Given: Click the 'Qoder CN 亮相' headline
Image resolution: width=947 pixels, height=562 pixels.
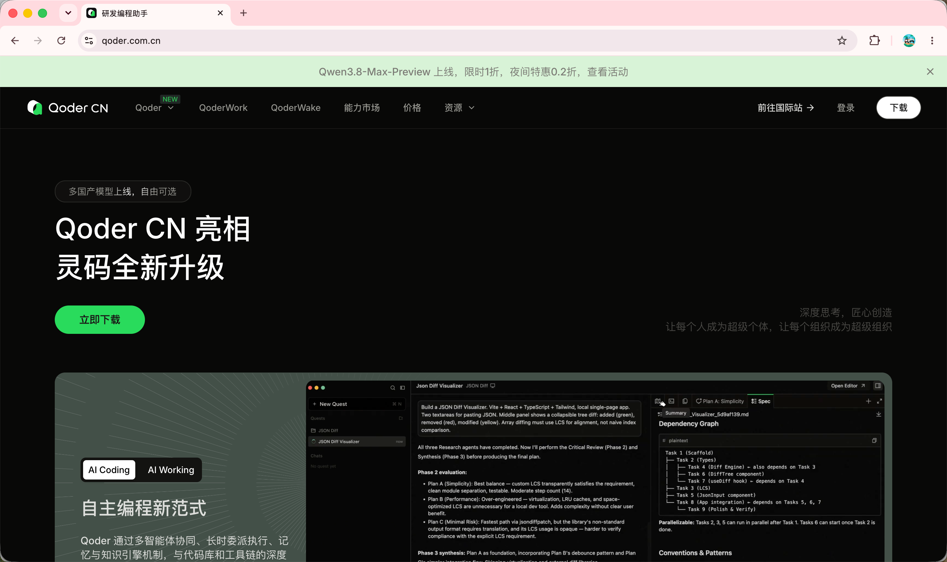Looking at the screenshot, I should pos(153,229).
